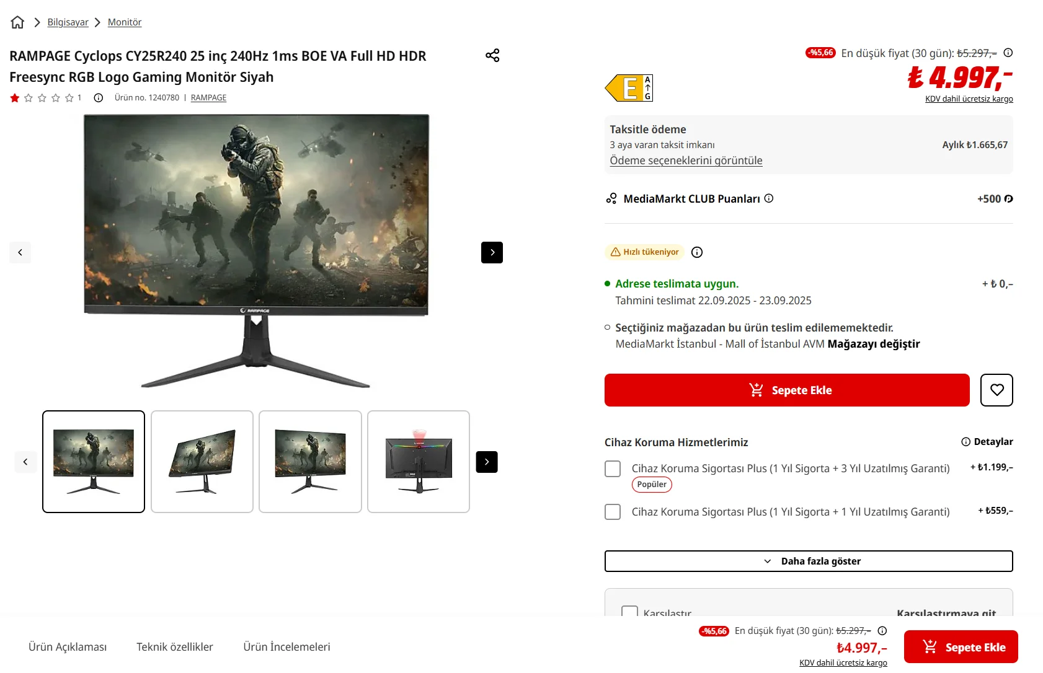Open info icon beside Hızlı tükeniyor
1043x673 pixels.
point(697,252)
